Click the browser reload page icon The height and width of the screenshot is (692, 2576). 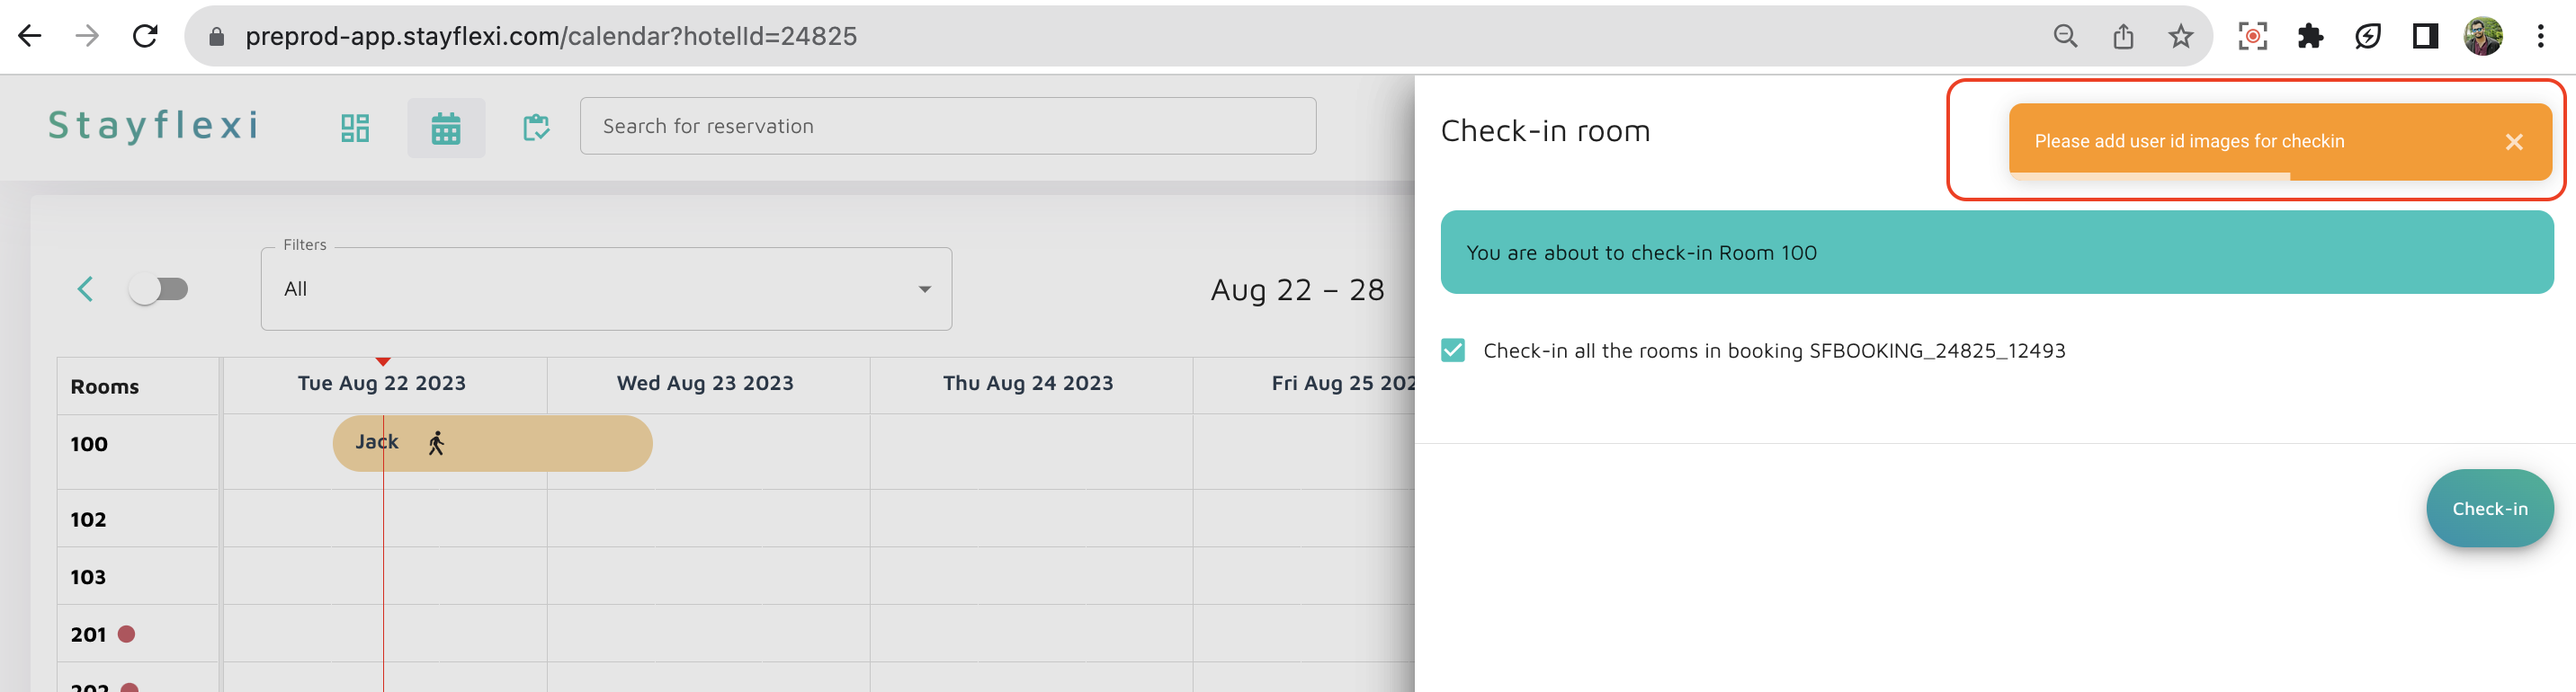pos(146,37)
